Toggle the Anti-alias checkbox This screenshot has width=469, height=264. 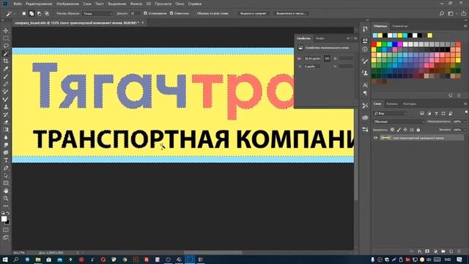[x=145, y=13]
